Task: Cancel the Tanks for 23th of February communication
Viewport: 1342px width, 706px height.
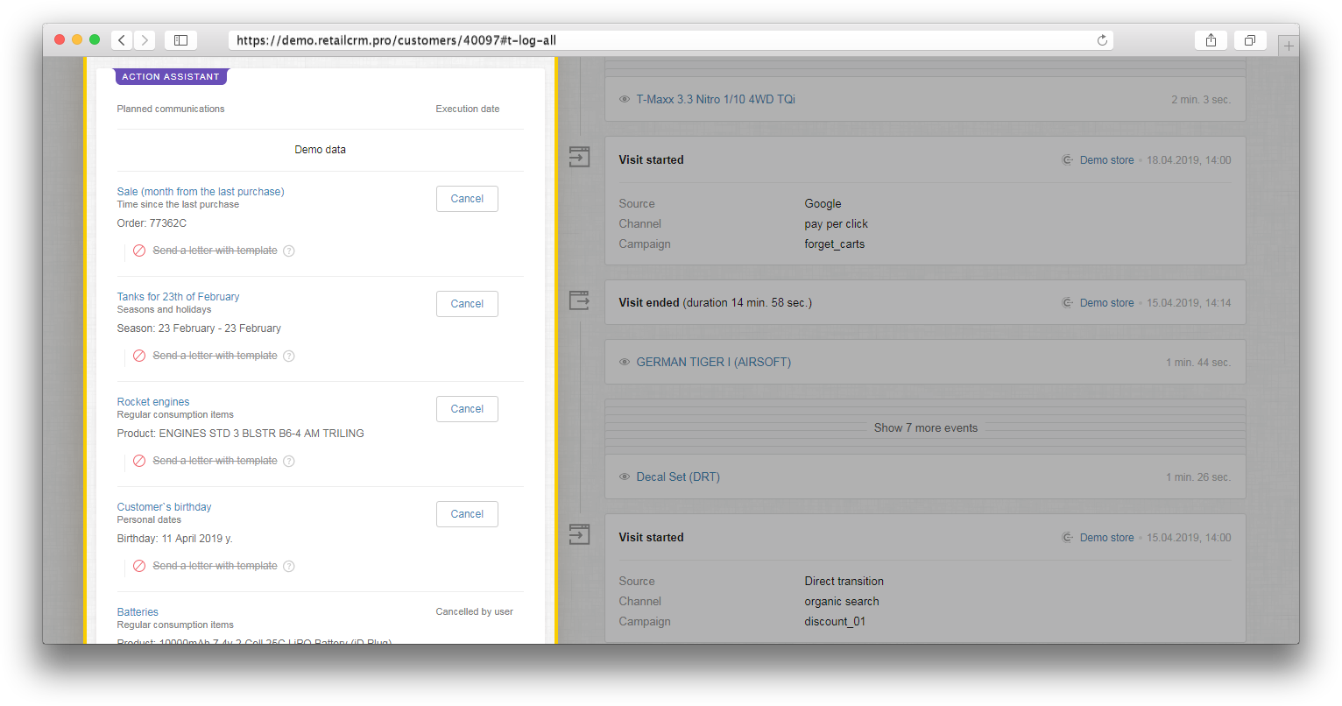Action: tap(467, 304)
